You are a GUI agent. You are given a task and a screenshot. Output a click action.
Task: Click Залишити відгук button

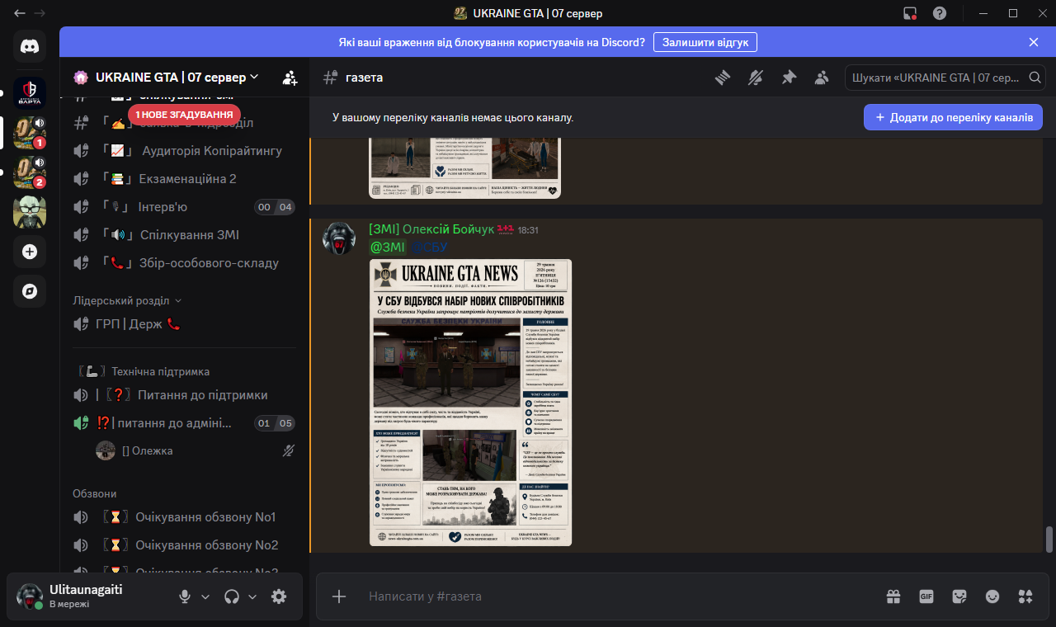(705, 42)
